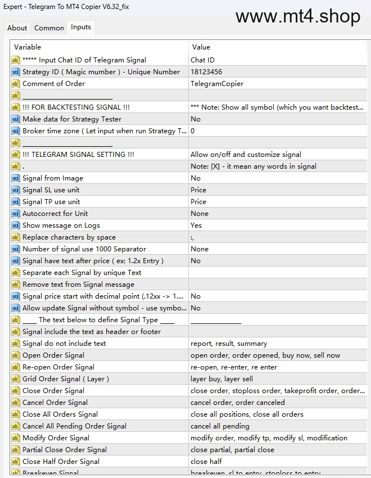Open the Autocorrect for Unit 'None' value
371x478 pixels.
coord(278,214)
